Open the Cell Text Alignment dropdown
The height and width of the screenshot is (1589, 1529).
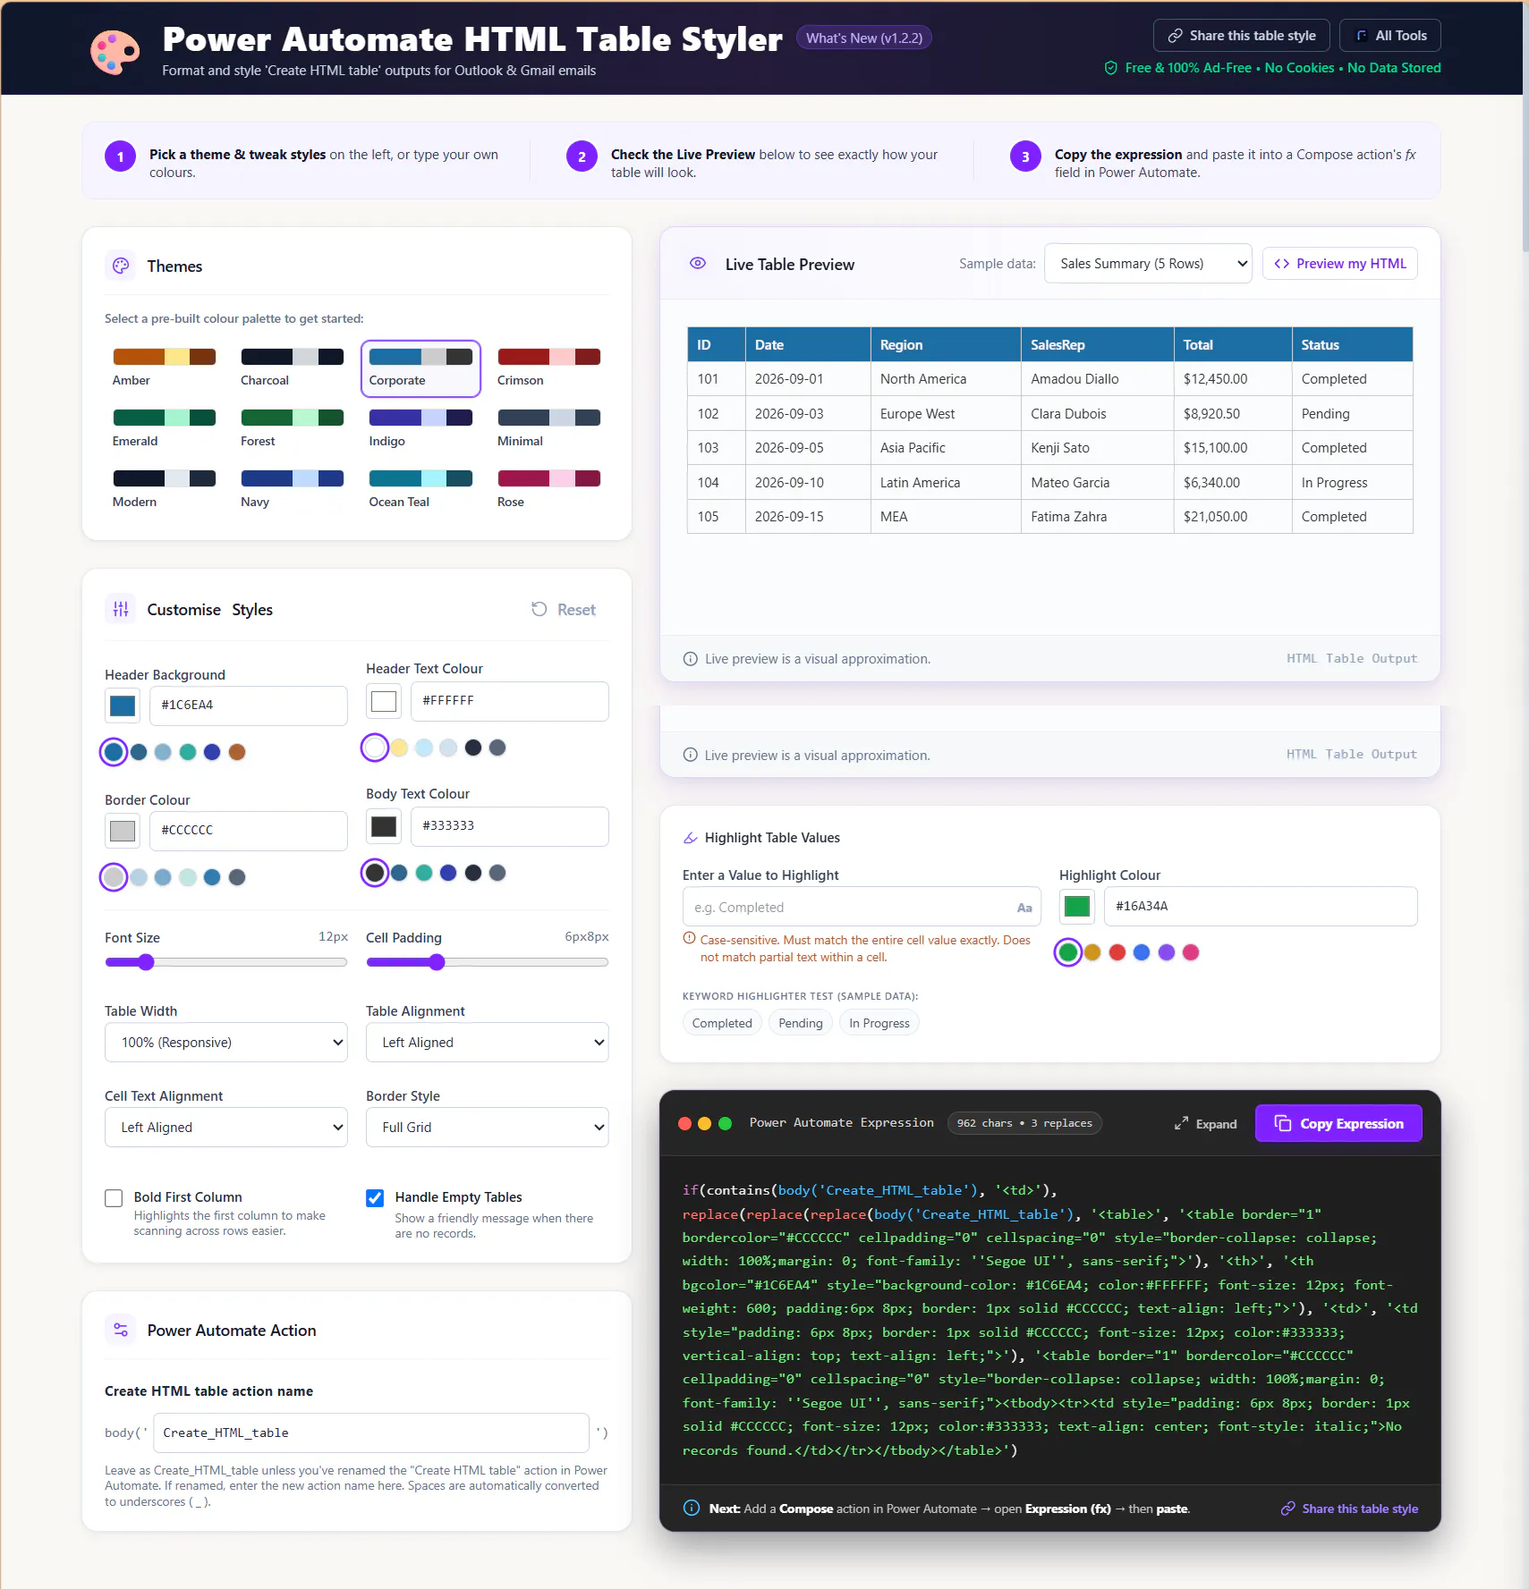tap(226, 1128)
